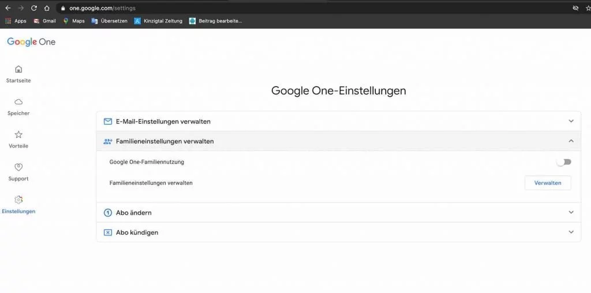Collapse Familieneinstellungen verwalten chevron

coord(571,141)
